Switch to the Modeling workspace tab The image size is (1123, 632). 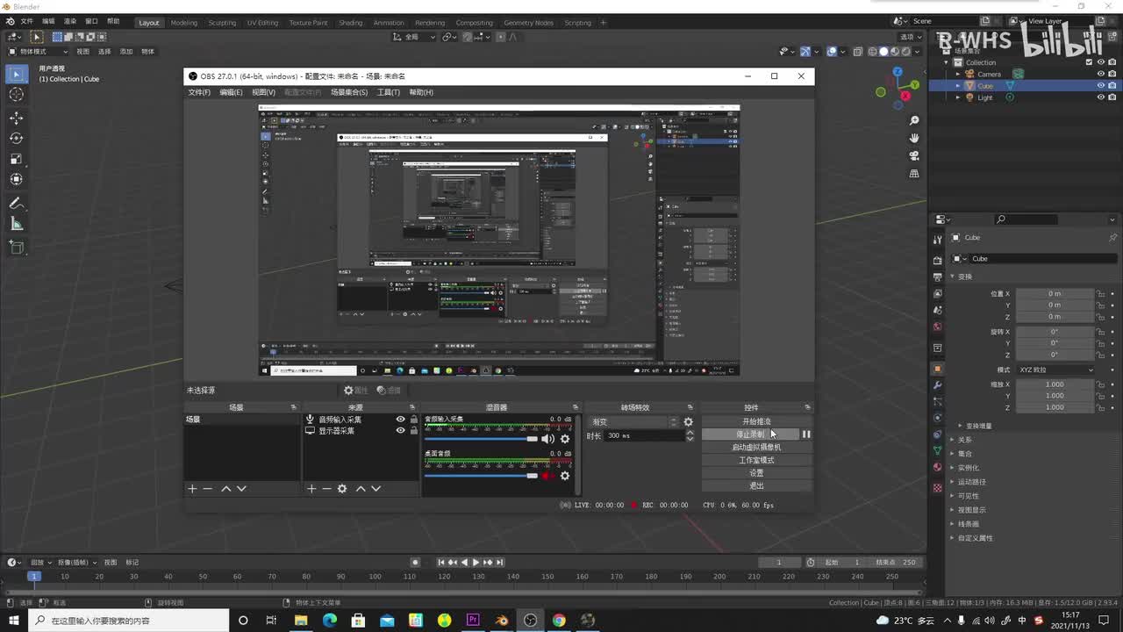183,23
